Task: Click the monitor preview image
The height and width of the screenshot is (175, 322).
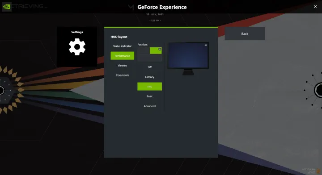Action: click(x=188, y=58)
